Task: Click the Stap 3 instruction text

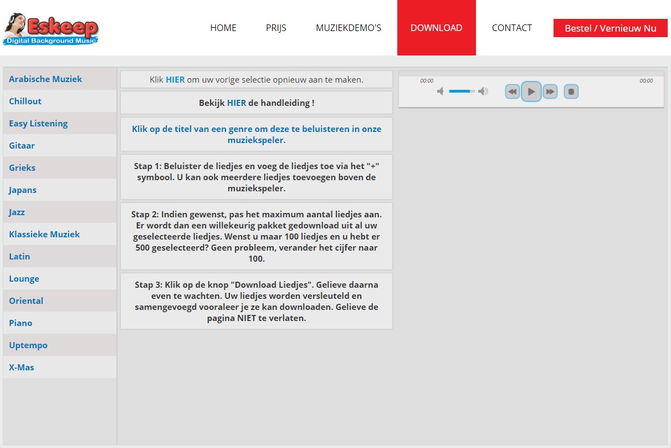Action: (x=257, y=301)
